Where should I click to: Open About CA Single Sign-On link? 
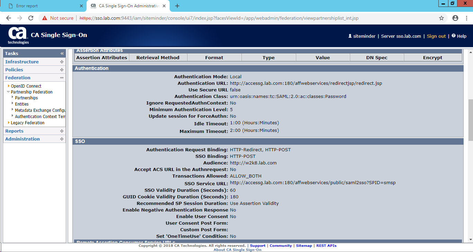coord(238,250)
